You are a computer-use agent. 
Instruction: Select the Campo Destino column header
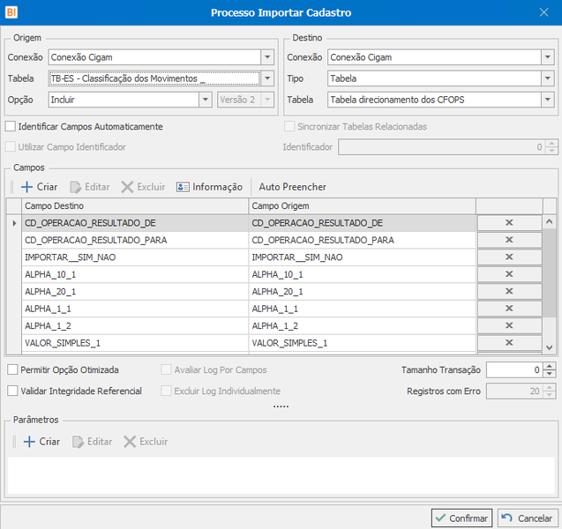tap(135, 206)
